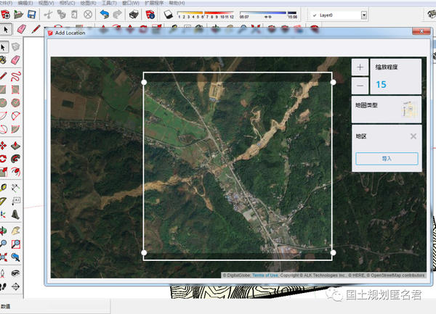Screen dimensions: 436x314
Task: Select the arrow Select tool
Action: [x=5, y=29]
